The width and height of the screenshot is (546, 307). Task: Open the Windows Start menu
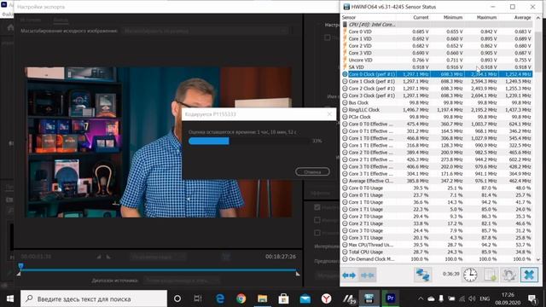[x=10, y=298]
